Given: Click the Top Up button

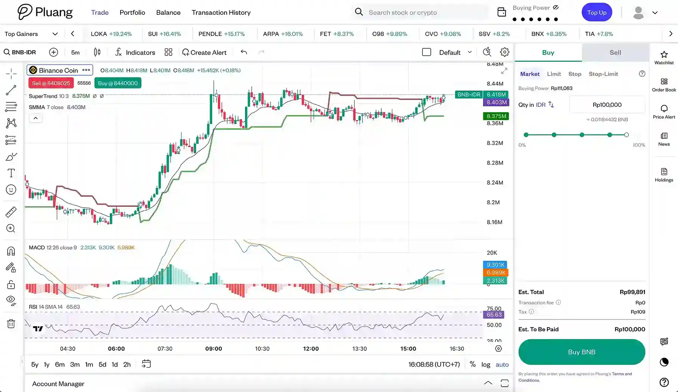Looking at the screenshot, I should (597, 12).
